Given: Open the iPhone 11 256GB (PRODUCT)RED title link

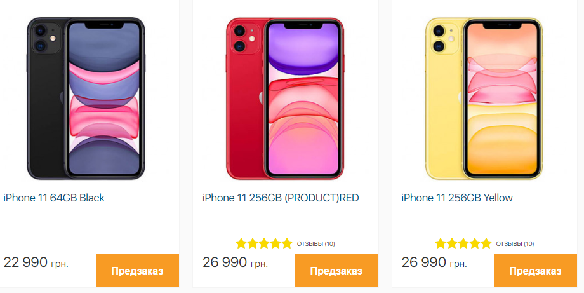Looking at the screenshot, I should (281, 198).
